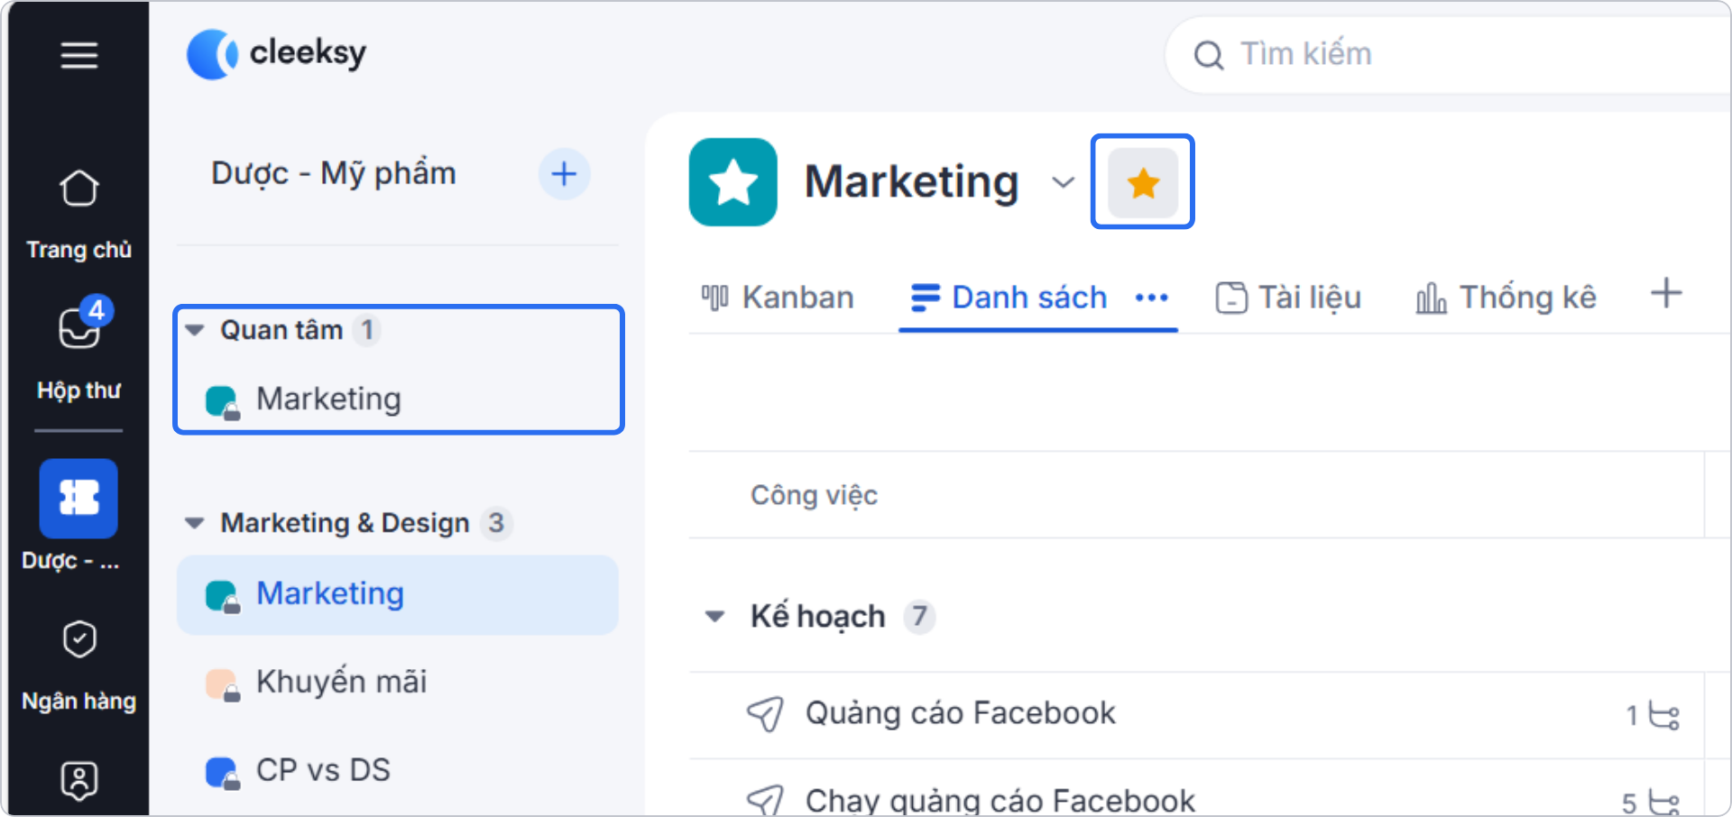Select Marketing under Marketing & Design

pyautogui.click(x=397, y=594)
